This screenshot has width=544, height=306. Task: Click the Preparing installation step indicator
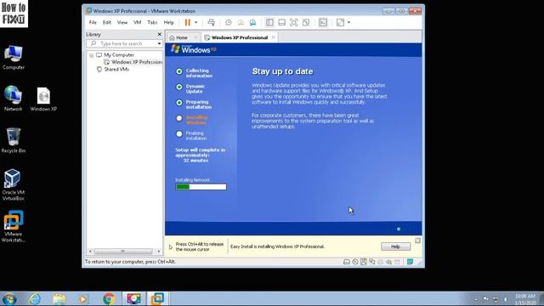pyautogui.click(x=179, y=103)
